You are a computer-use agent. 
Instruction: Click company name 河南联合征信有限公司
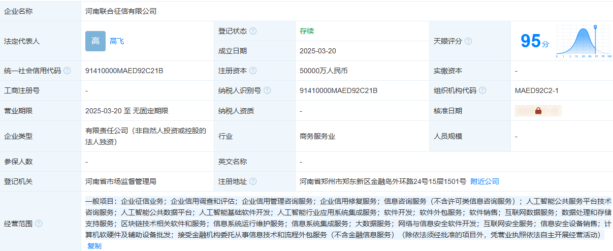tap(121, 11)
